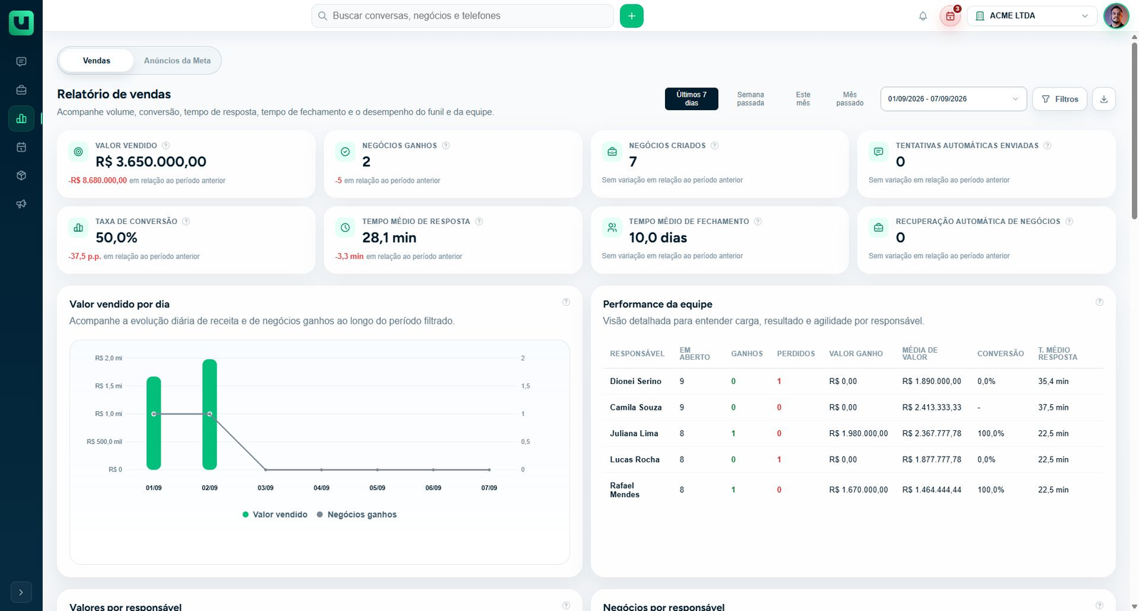The height and width of the screenshot is (611, 1139).
Task: Click the green U logo
Action: (x=21, y=22)
